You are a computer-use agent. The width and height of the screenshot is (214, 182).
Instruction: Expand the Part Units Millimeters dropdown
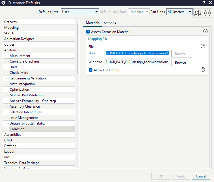coord(180,12)
